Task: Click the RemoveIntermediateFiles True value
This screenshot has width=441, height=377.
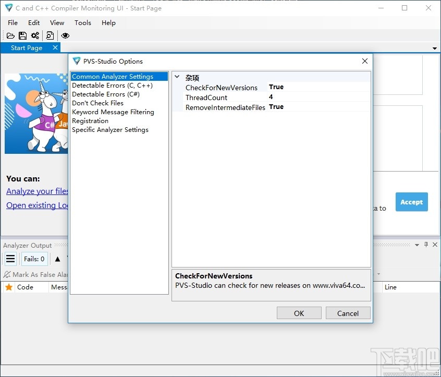Action: point(276,107)
